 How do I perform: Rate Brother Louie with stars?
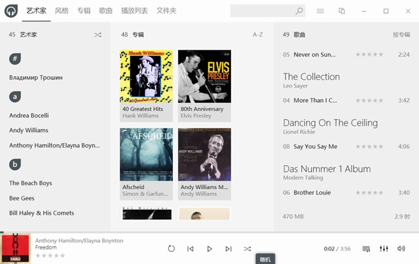pos(370,193)
